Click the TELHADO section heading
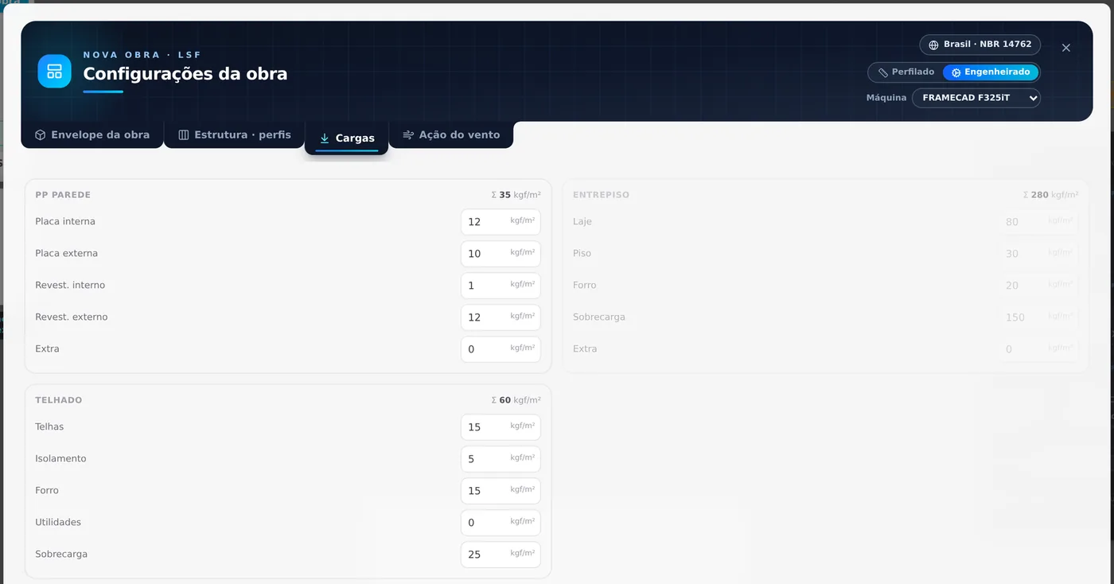Viewport: 1114px width, 584px height. pos(59,400)
